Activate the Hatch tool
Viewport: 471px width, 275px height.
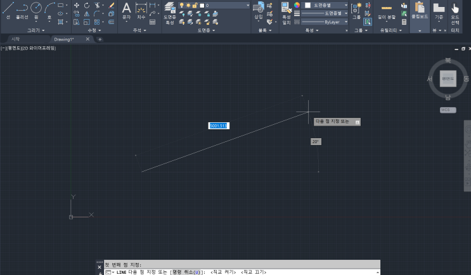tap(60, 22)
